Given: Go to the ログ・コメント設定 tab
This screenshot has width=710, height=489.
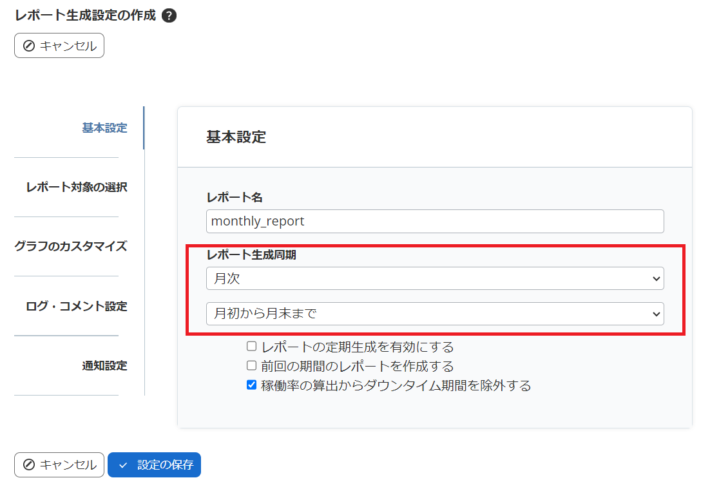Looking at the screenshot, I should 78,306.
